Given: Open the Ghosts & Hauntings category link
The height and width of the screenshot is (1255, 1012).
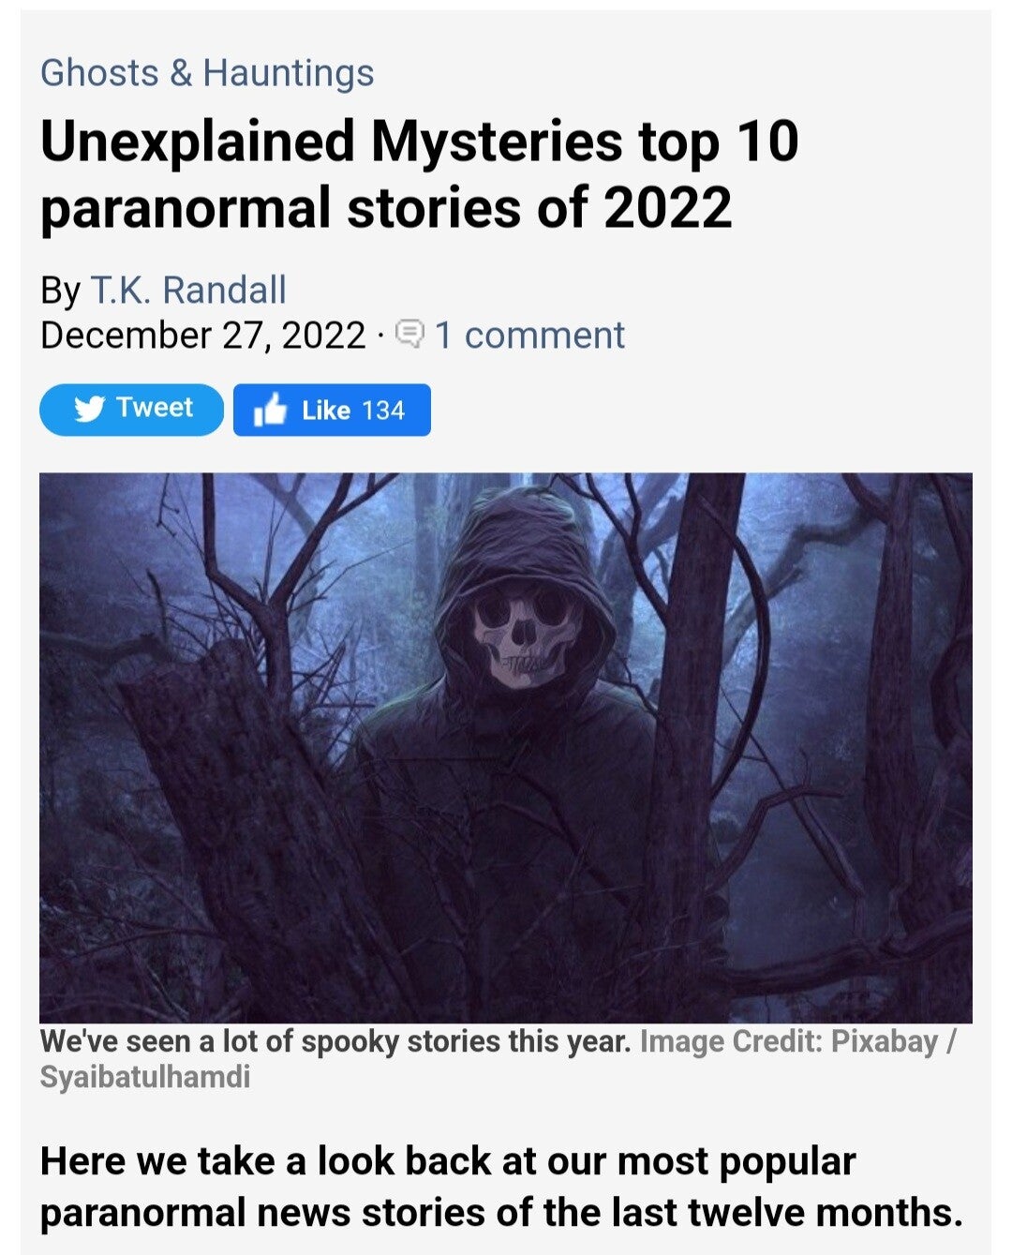Looking at the screenshot, I should click(x=207, y=72).
